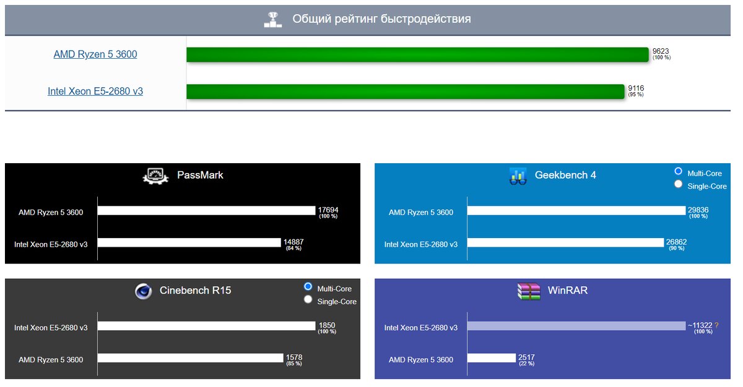Click the PassMark score 17694
Screen dimensions: 743x387
[328, 210]
